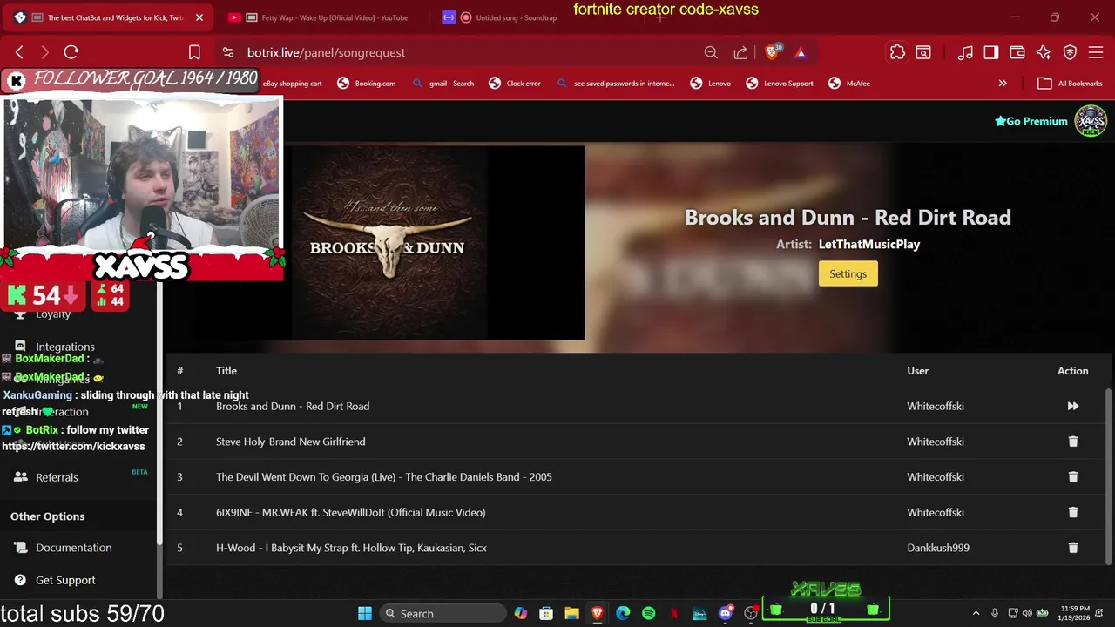Click the Go Premium link
The image size is (1115, 627).
(1031, 121)
